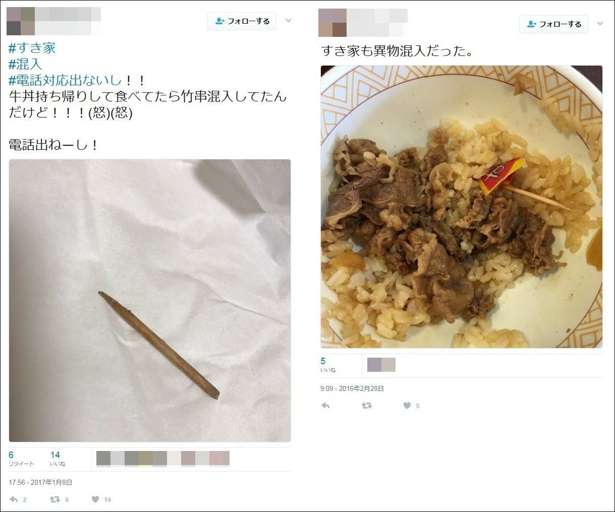615x512 pixels.
Task: Click the フォローする button on left tweet
Action: coord(242,21)
